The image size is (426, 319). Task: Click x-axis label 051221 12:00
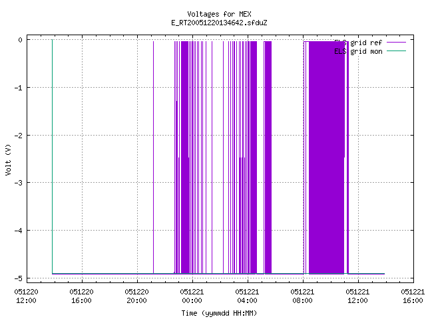coord(357,296)
